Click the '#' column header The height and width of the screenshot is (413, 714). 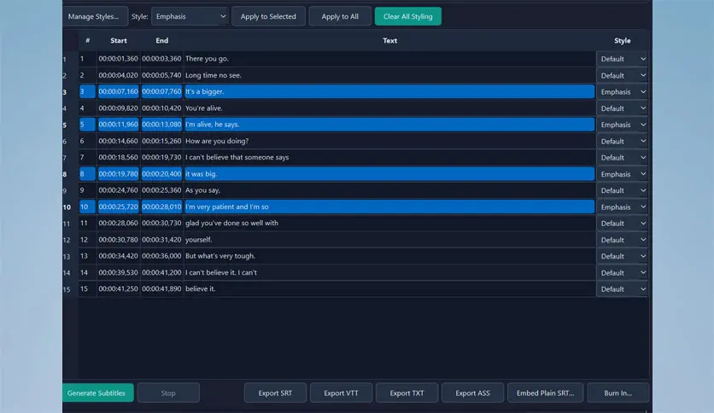click(87, 40)
